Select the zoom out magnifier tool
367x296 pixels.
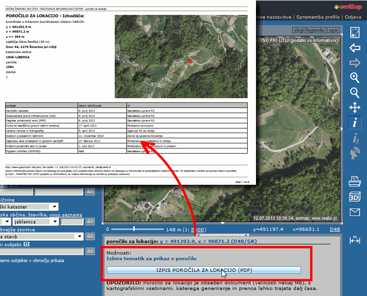(354, 92)
